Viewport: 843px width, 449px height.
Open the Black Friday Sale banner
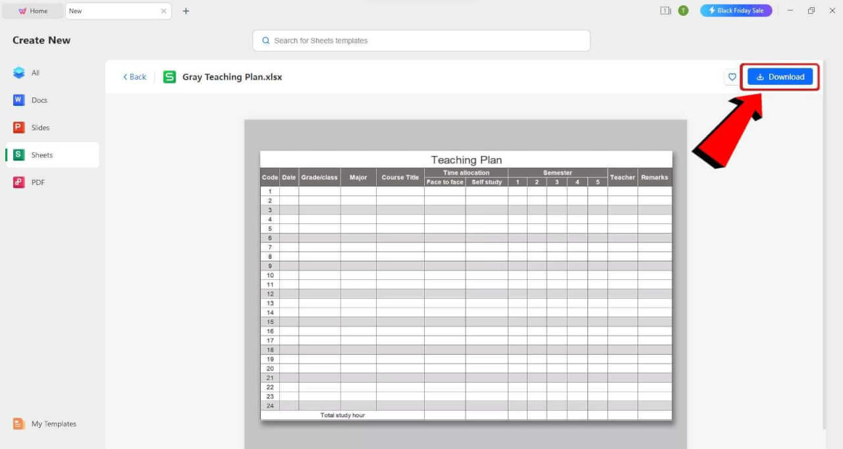pyautogui.click(x=736, y=11)
